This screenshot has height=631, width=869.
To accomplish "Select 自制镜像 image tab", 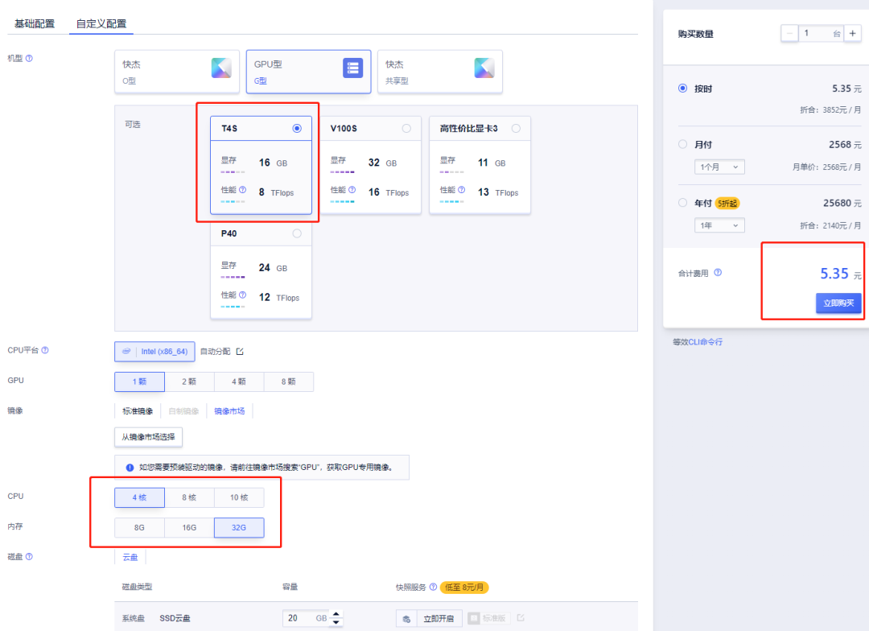I will point(183,410).
